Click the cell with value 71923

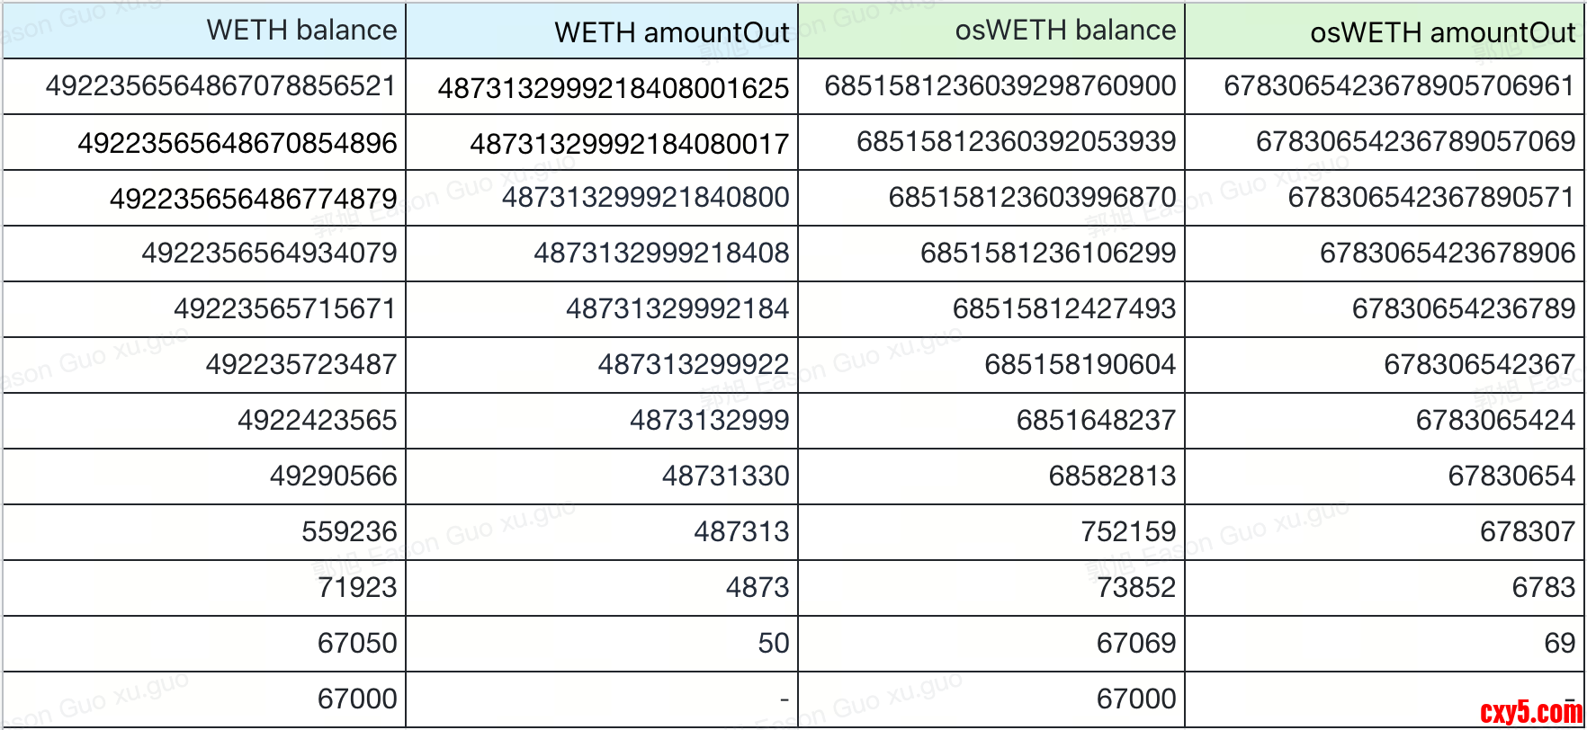(357, 587)
